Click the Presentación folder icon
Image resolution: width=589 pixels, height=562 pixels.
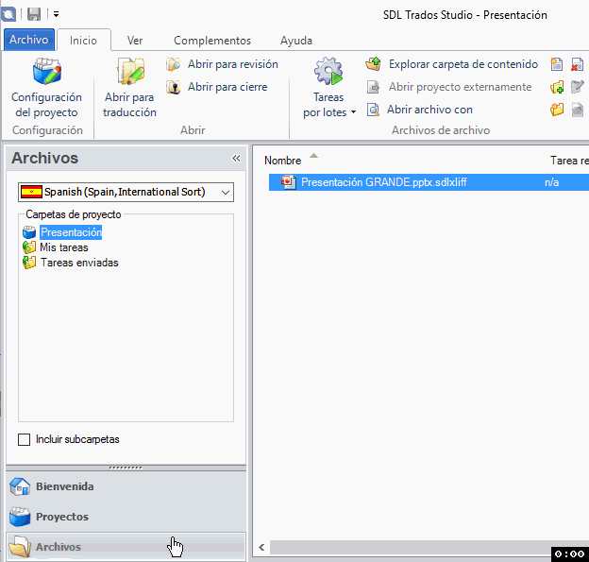pyautogui.click(x=29, y=232)
